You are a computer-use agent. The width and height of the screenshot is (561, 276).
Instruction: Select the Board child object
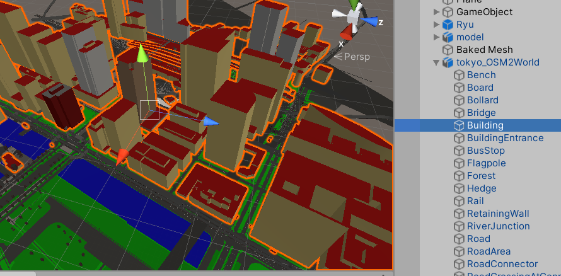tap(480, 88)
